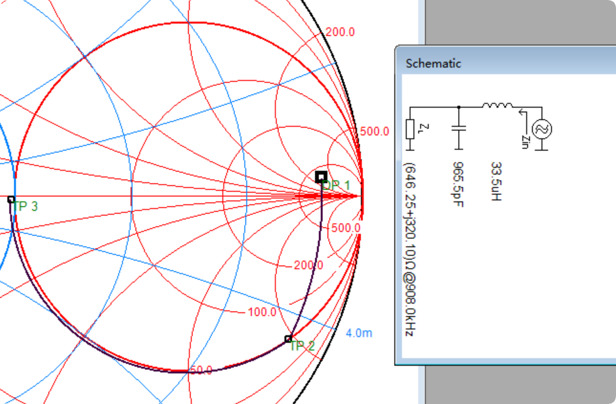Select the TP 3 marker on chart
Screen dimensions: 616x404
11,199
